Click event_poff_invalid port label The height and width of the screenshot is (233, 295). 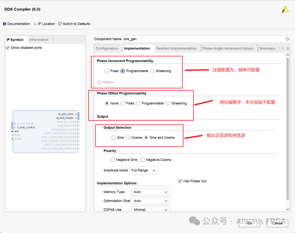[x=67, y=126]
